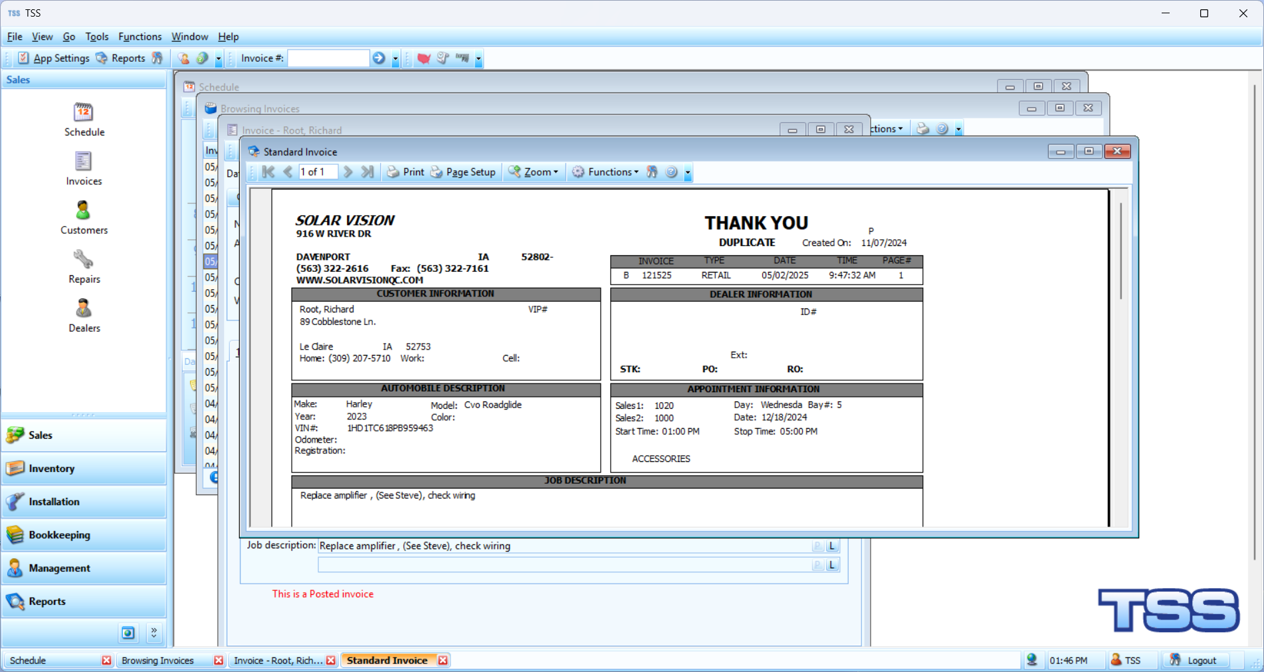Screen dimensions: 1264x672
Task: Open the Functions dropdown in Standard Invoice
Action: click(605, 172)
